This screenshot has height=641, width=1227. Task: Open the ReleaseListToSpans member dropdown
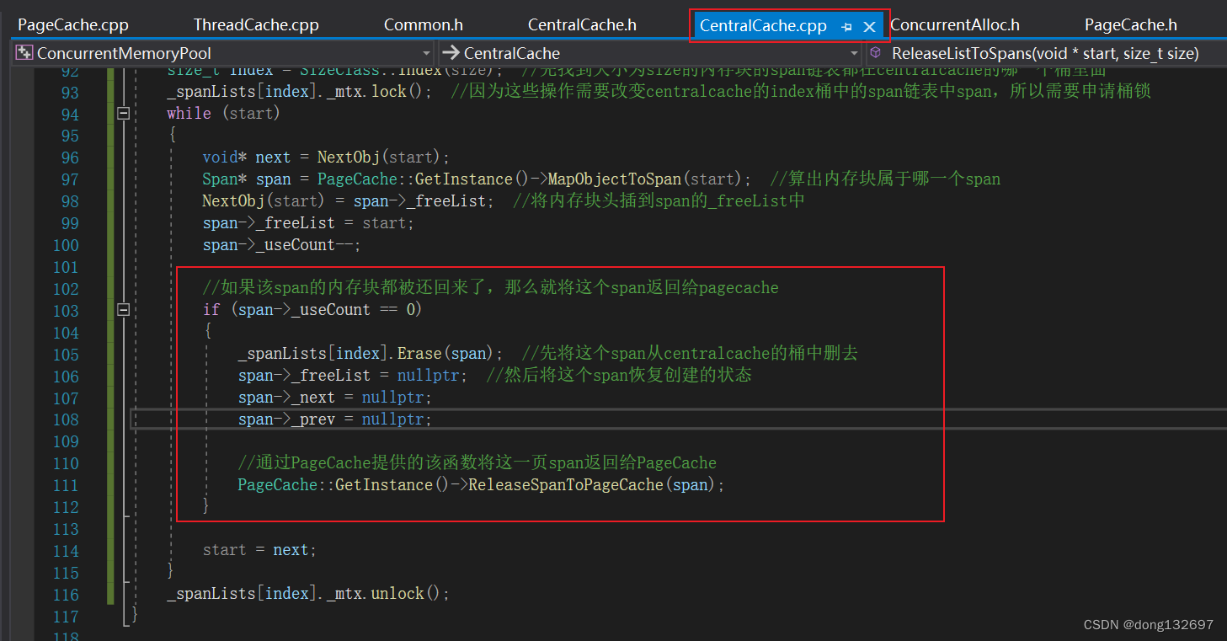(x=1044, y=54)
